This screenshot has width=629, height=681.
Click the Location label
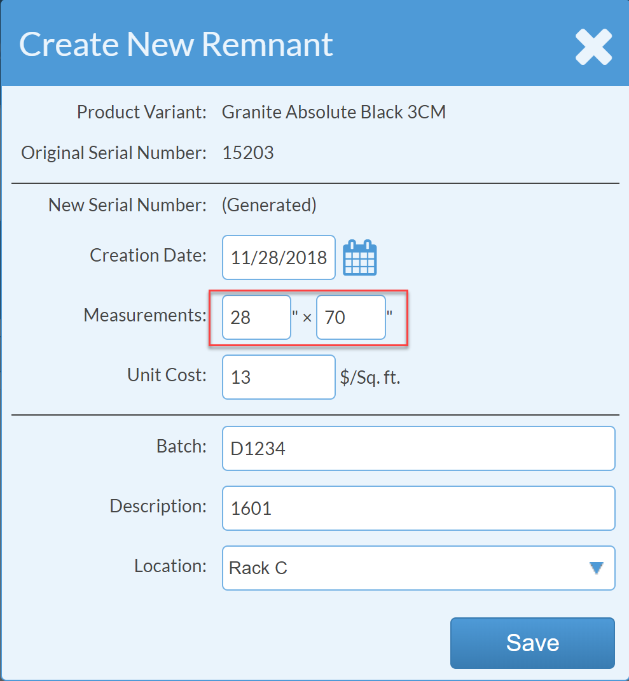click(170, 566)
